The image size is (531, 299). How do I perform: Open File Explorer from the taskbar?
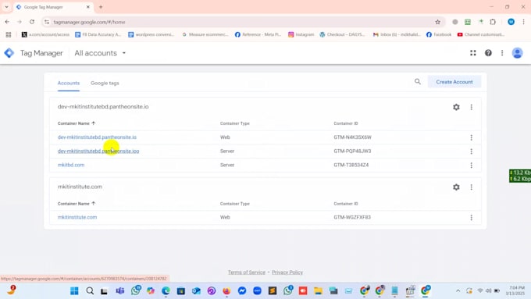(x=318, y=290)
